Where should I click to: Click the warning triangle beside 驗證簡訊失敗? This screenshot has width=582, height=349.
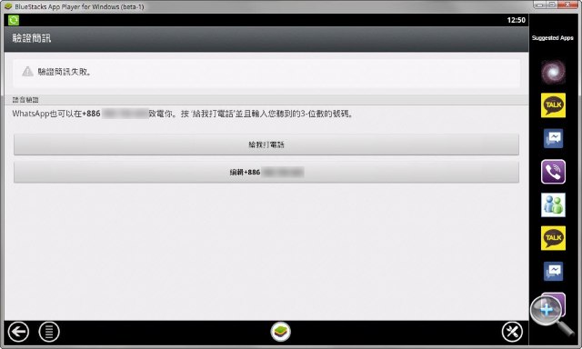(28, 72)
